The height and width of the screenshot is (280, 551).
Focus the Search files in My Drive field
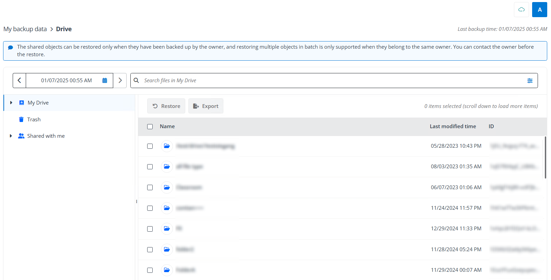[329, 81]
